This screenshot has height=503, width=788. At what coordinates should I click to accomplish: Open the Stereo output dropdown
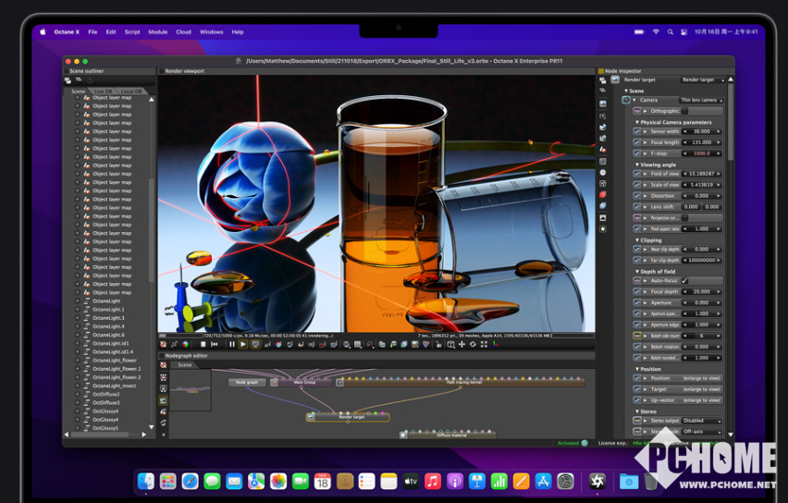702,421
